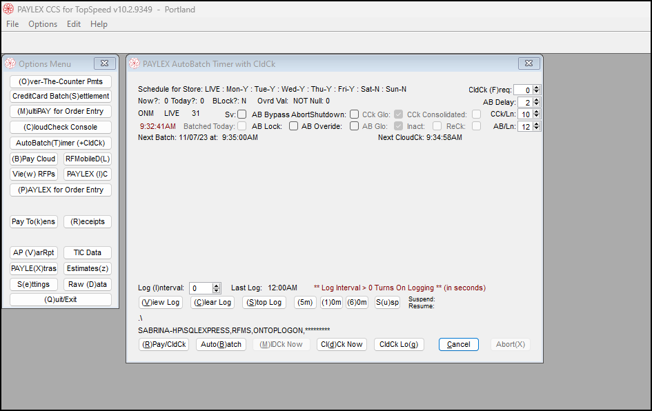This screenshot has width=652, height=411.
Task: Open (O)ver-The-Counter Pmts
Action: point(61,81)
